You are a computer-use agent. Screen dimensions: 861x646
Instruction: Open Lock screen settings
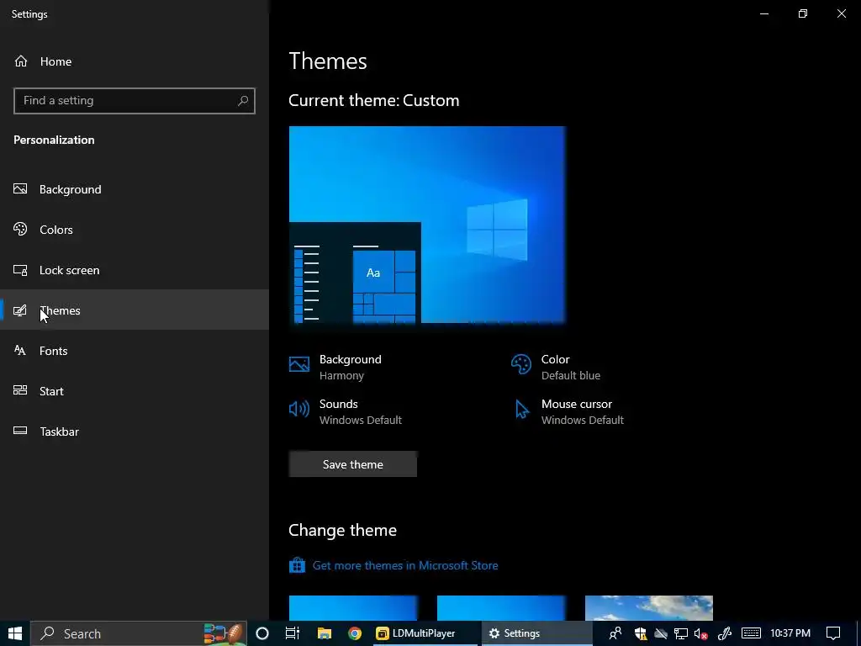point(135,270)
